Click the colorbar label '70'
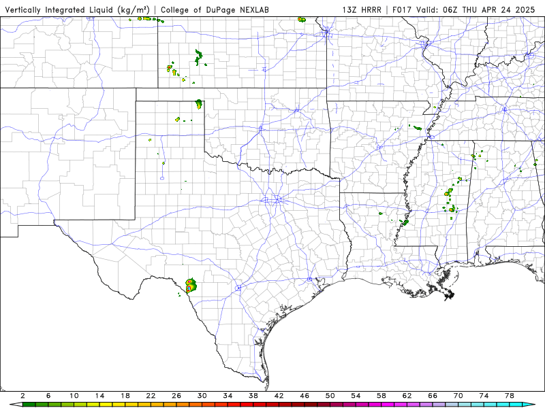 tap(458, 396)
